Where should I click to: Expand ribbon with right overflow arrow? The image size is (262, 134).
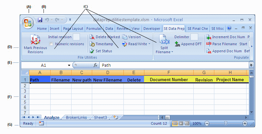tap(252, 46)
